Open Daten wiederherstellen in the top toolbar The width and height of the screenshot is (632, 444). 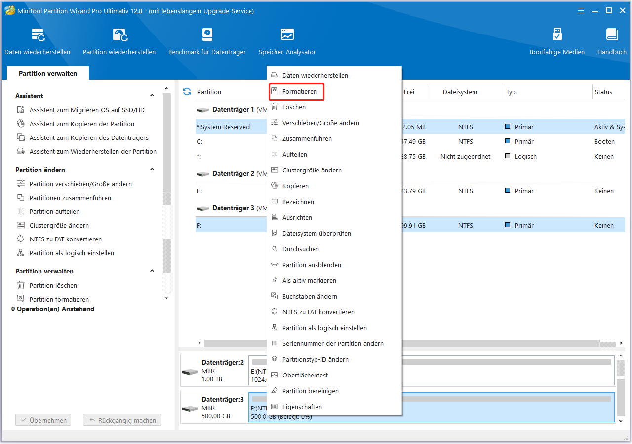coord(38,41)
